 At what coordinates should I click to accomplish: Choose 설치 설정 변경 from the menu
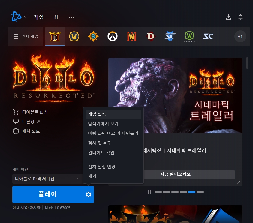click(x=113, y=167)
